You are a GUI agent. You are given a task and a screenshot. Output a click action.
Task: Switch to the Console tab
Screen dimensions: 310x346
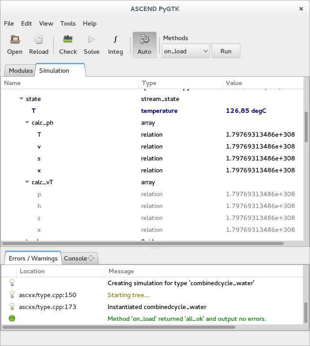(x=75, y=258)
